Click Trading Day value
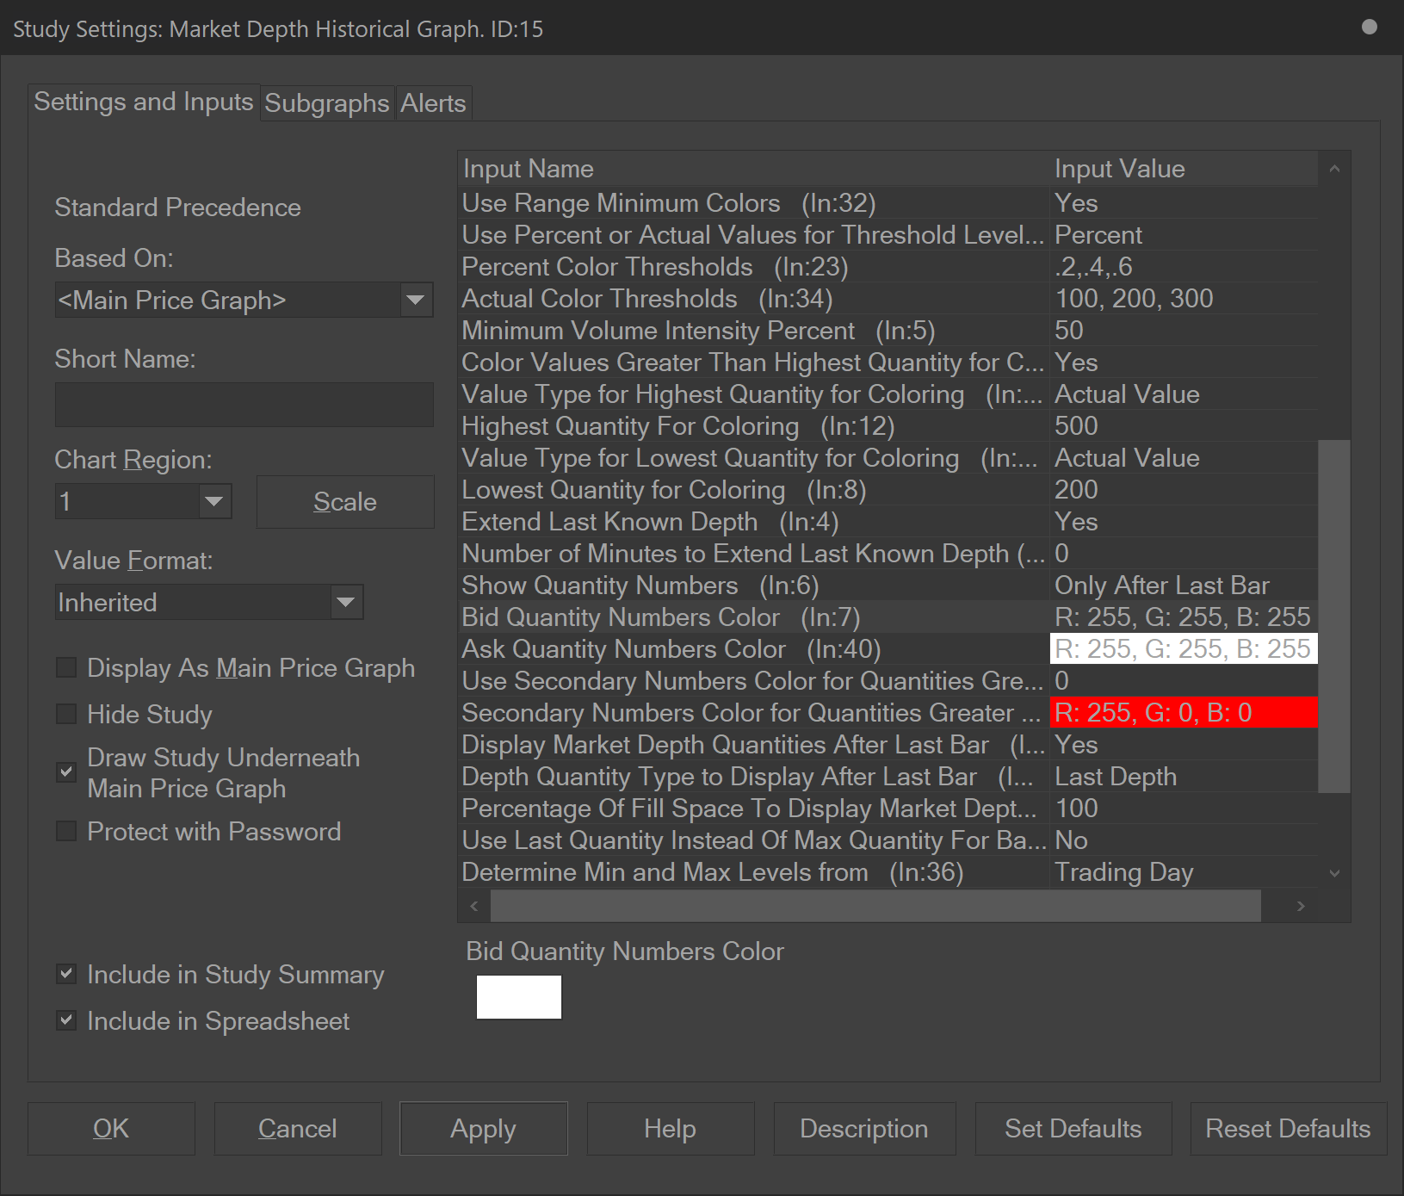This screenshot has width=1404, height=1196. coord(1184,872)
